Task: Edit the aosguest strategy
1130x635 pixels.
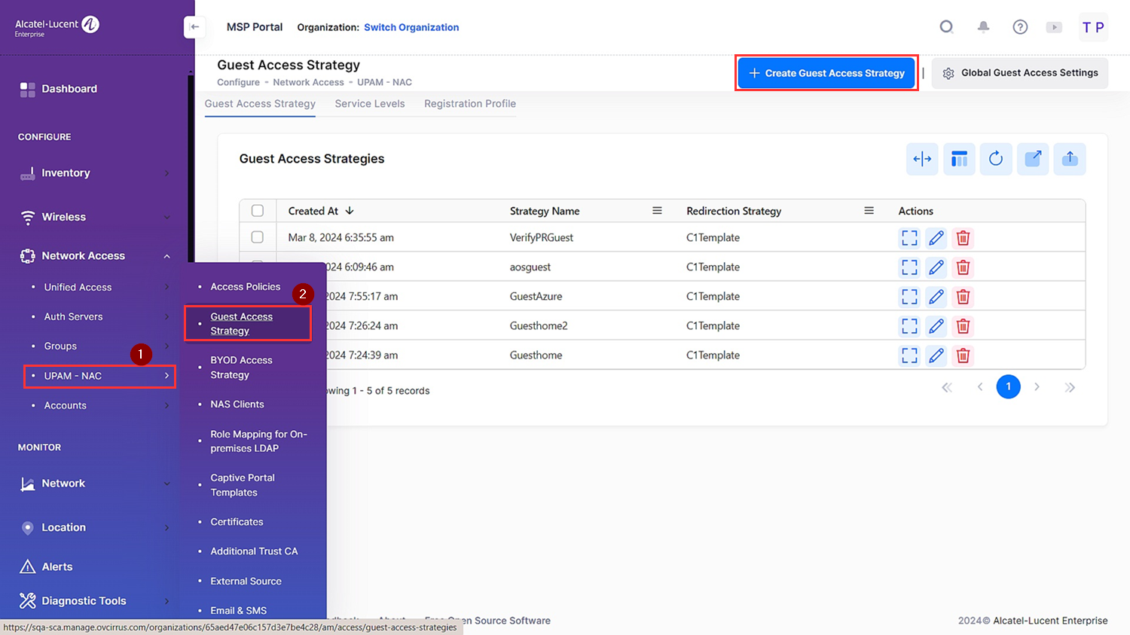Action: click(936, 267)
